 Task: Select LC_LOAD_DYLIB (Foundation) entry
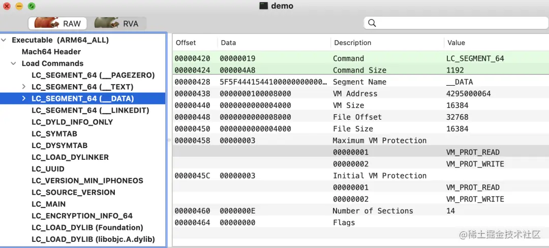(x=87, y=228)
